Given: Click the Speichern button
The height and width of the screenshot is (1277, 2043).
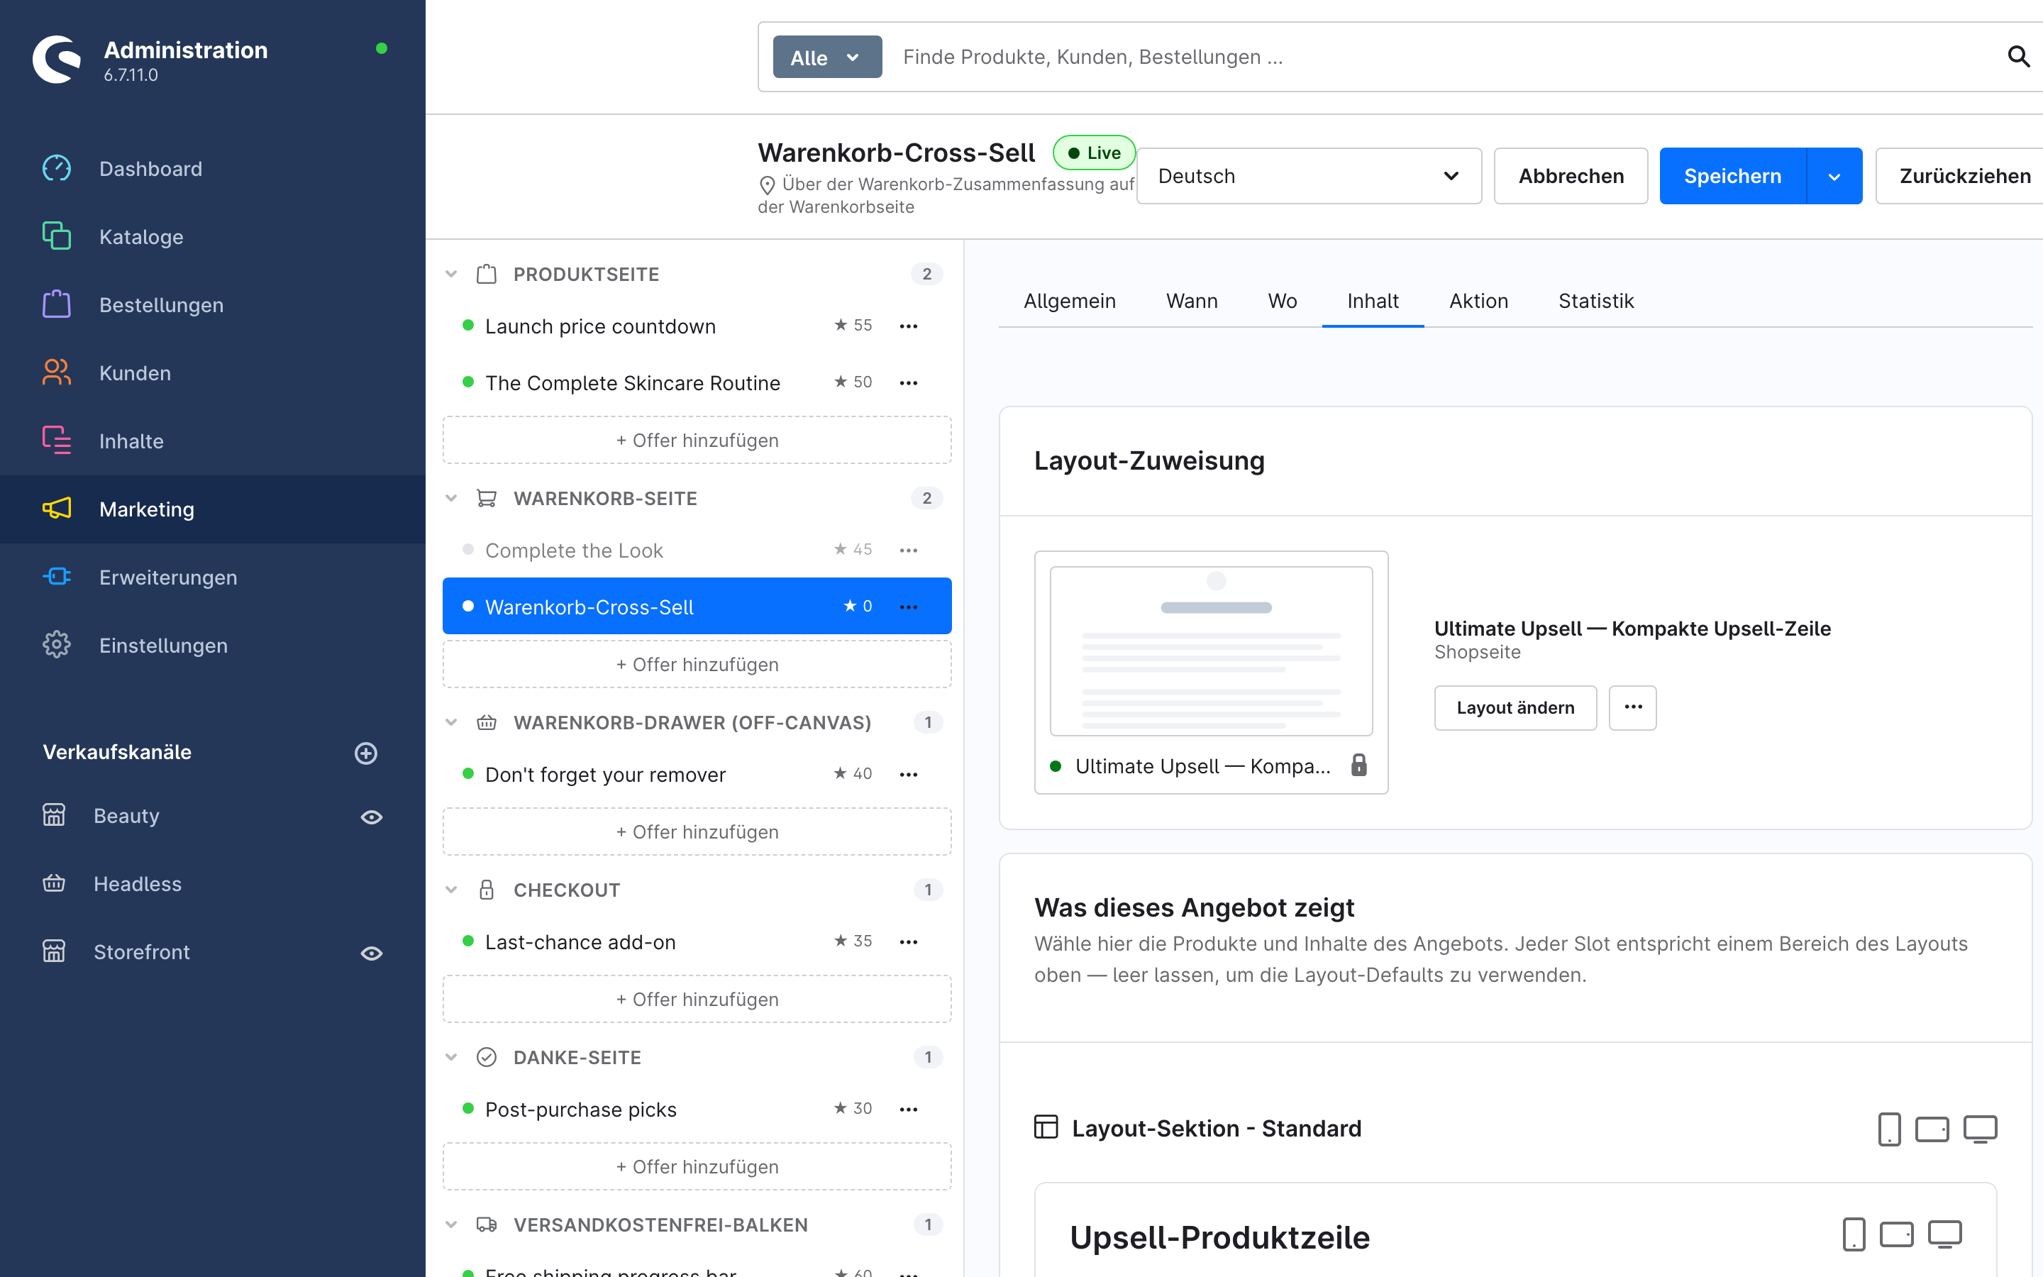Looking at the screenshot, I should tap(1732, 176).
